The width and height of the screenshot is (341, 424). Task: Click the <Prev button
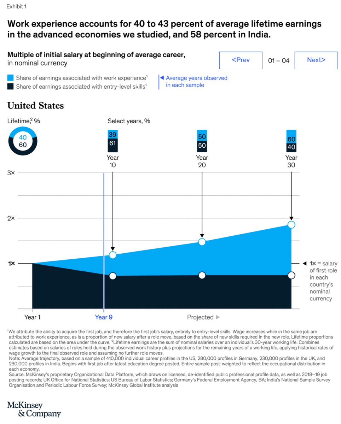[241, 60]
